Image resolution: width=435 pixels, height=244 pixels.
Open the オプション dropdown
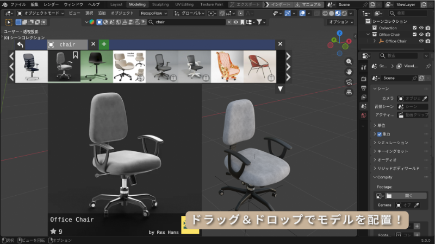coord(341,22)
